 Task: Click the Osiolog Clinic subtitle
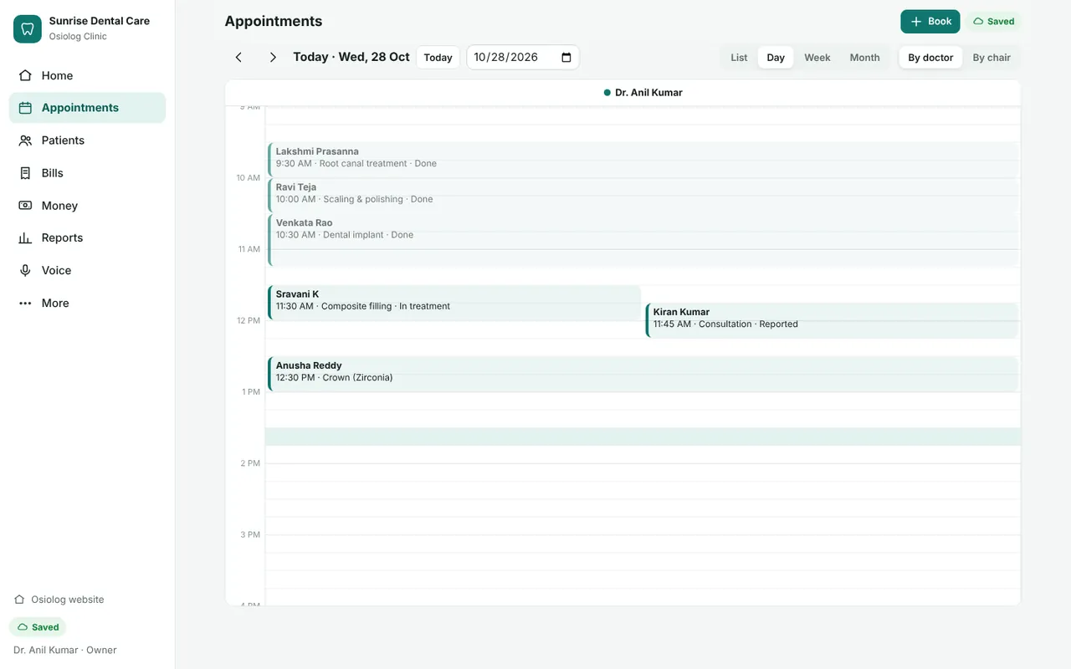[x=78, y=37]
